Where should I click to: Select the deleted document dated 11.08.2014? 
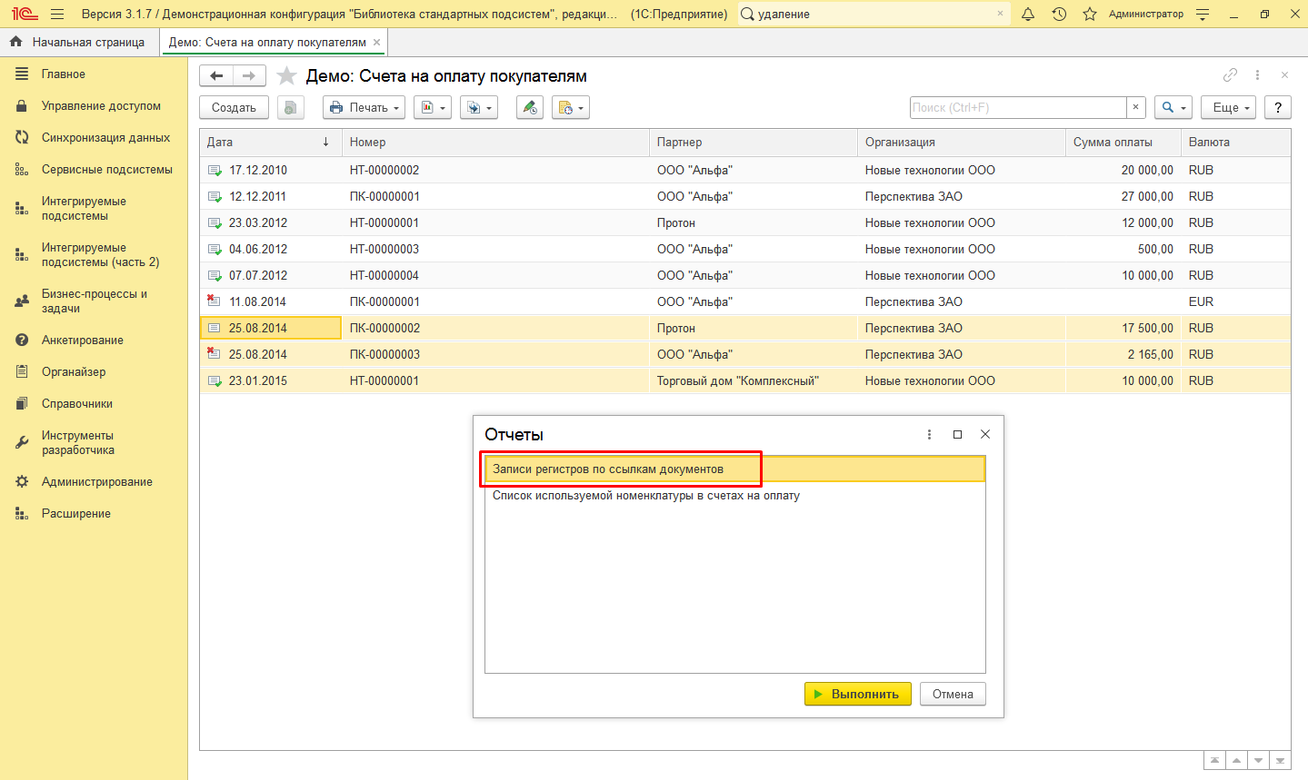744,302
